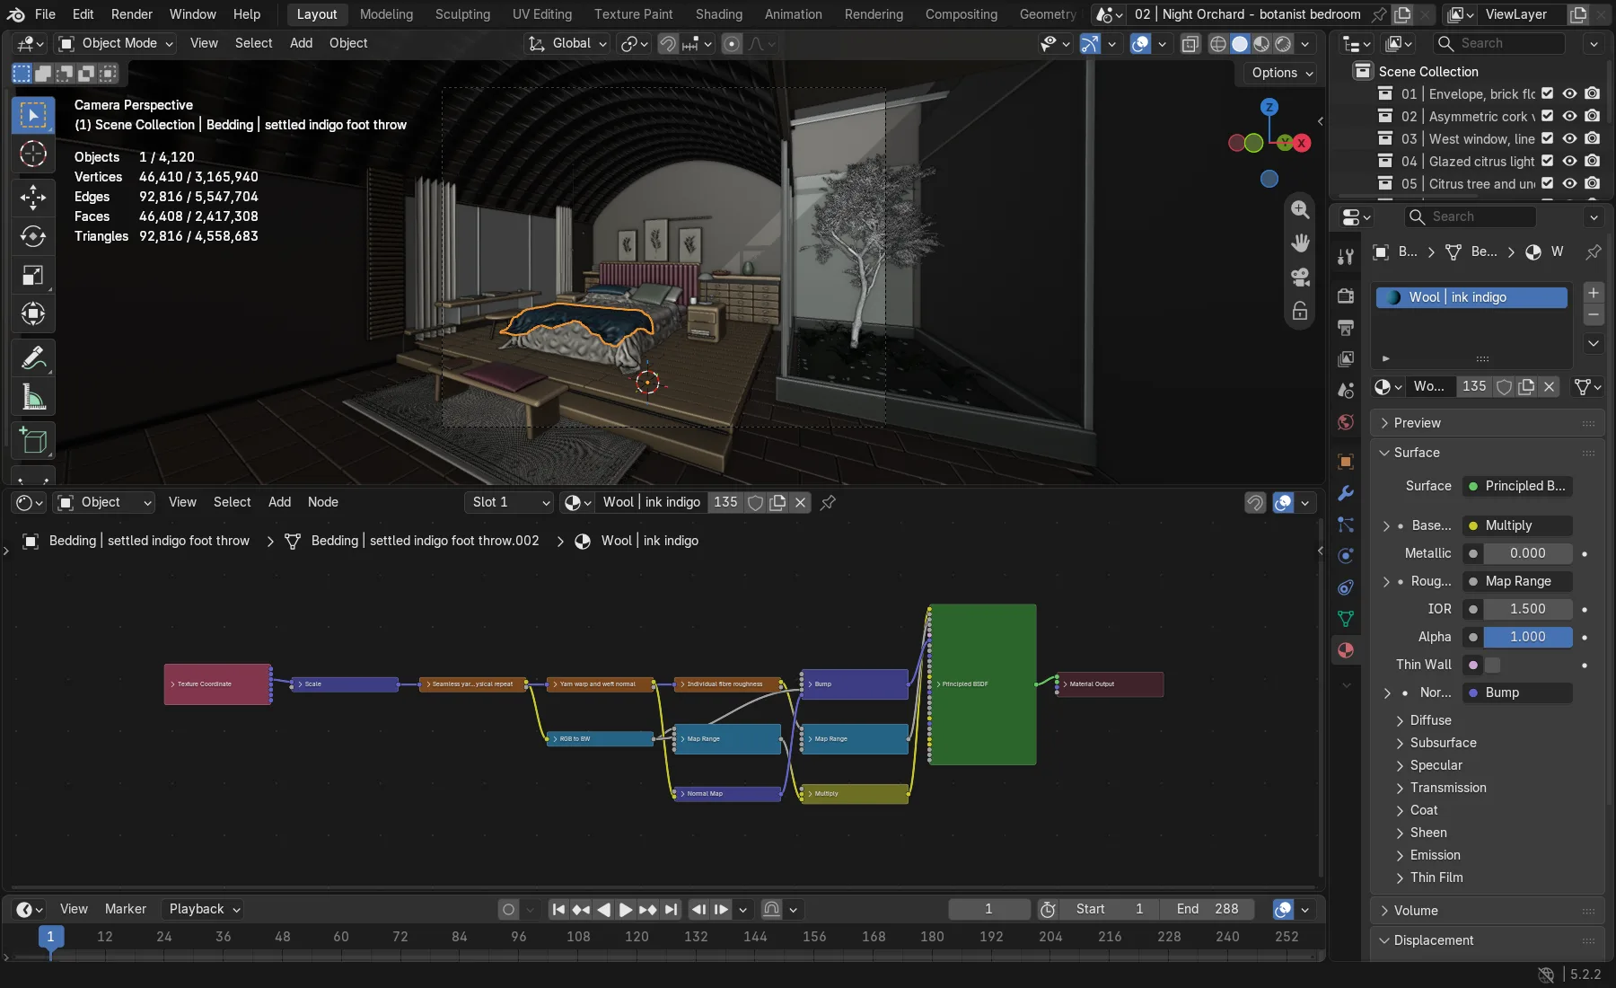Hide collection 01 Envelope in viewport

(x=1569, y=93)
